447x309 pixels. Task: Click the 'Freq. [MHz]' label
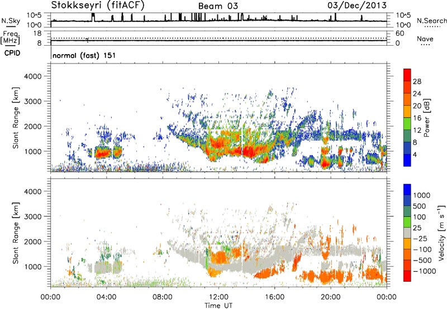10,38
